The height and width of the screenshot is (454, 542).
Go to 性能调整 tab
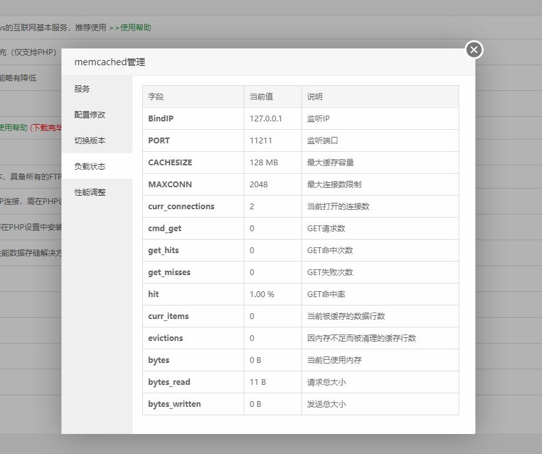(x=97, y=192)
